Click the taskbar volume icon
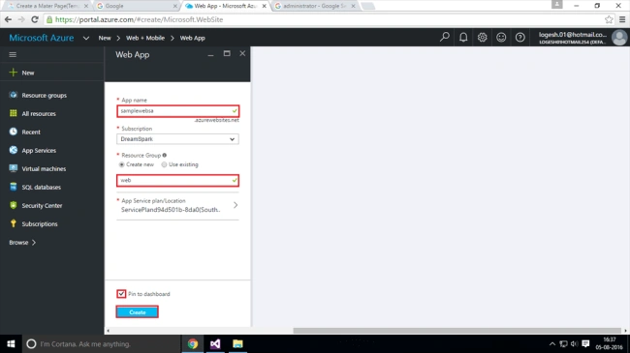Viewport: 630px width, 353px height. (x=574, y=343)
